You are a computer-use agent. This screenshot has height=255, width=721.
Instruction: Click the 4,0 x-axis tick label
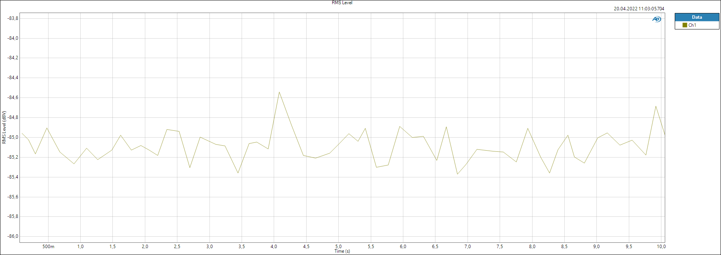[274, 247]
